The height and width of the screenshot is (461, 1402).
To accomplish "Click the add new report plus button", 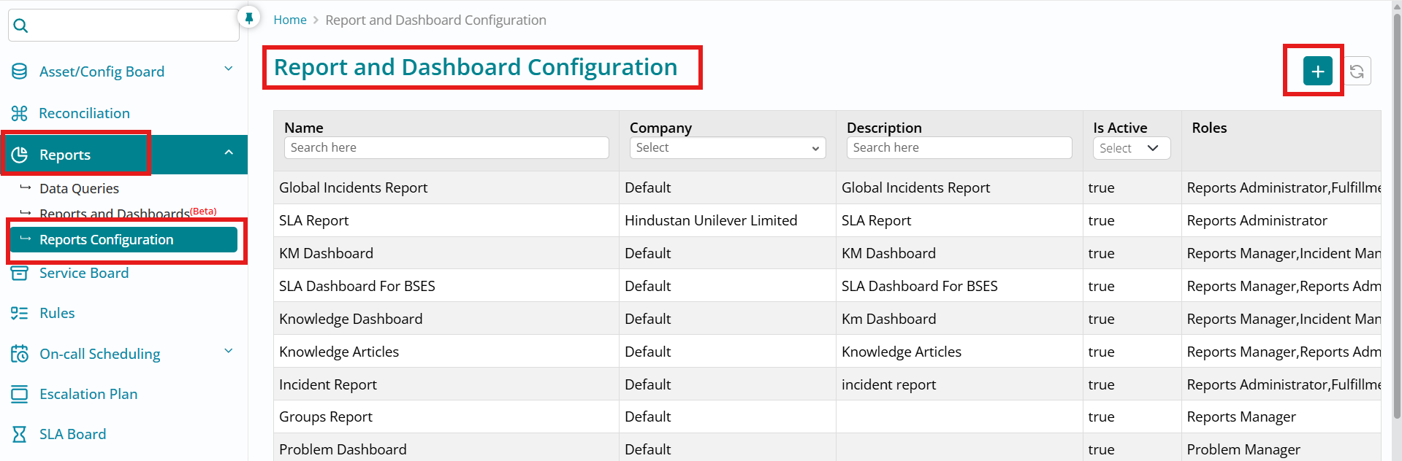I will (1317, 71).
